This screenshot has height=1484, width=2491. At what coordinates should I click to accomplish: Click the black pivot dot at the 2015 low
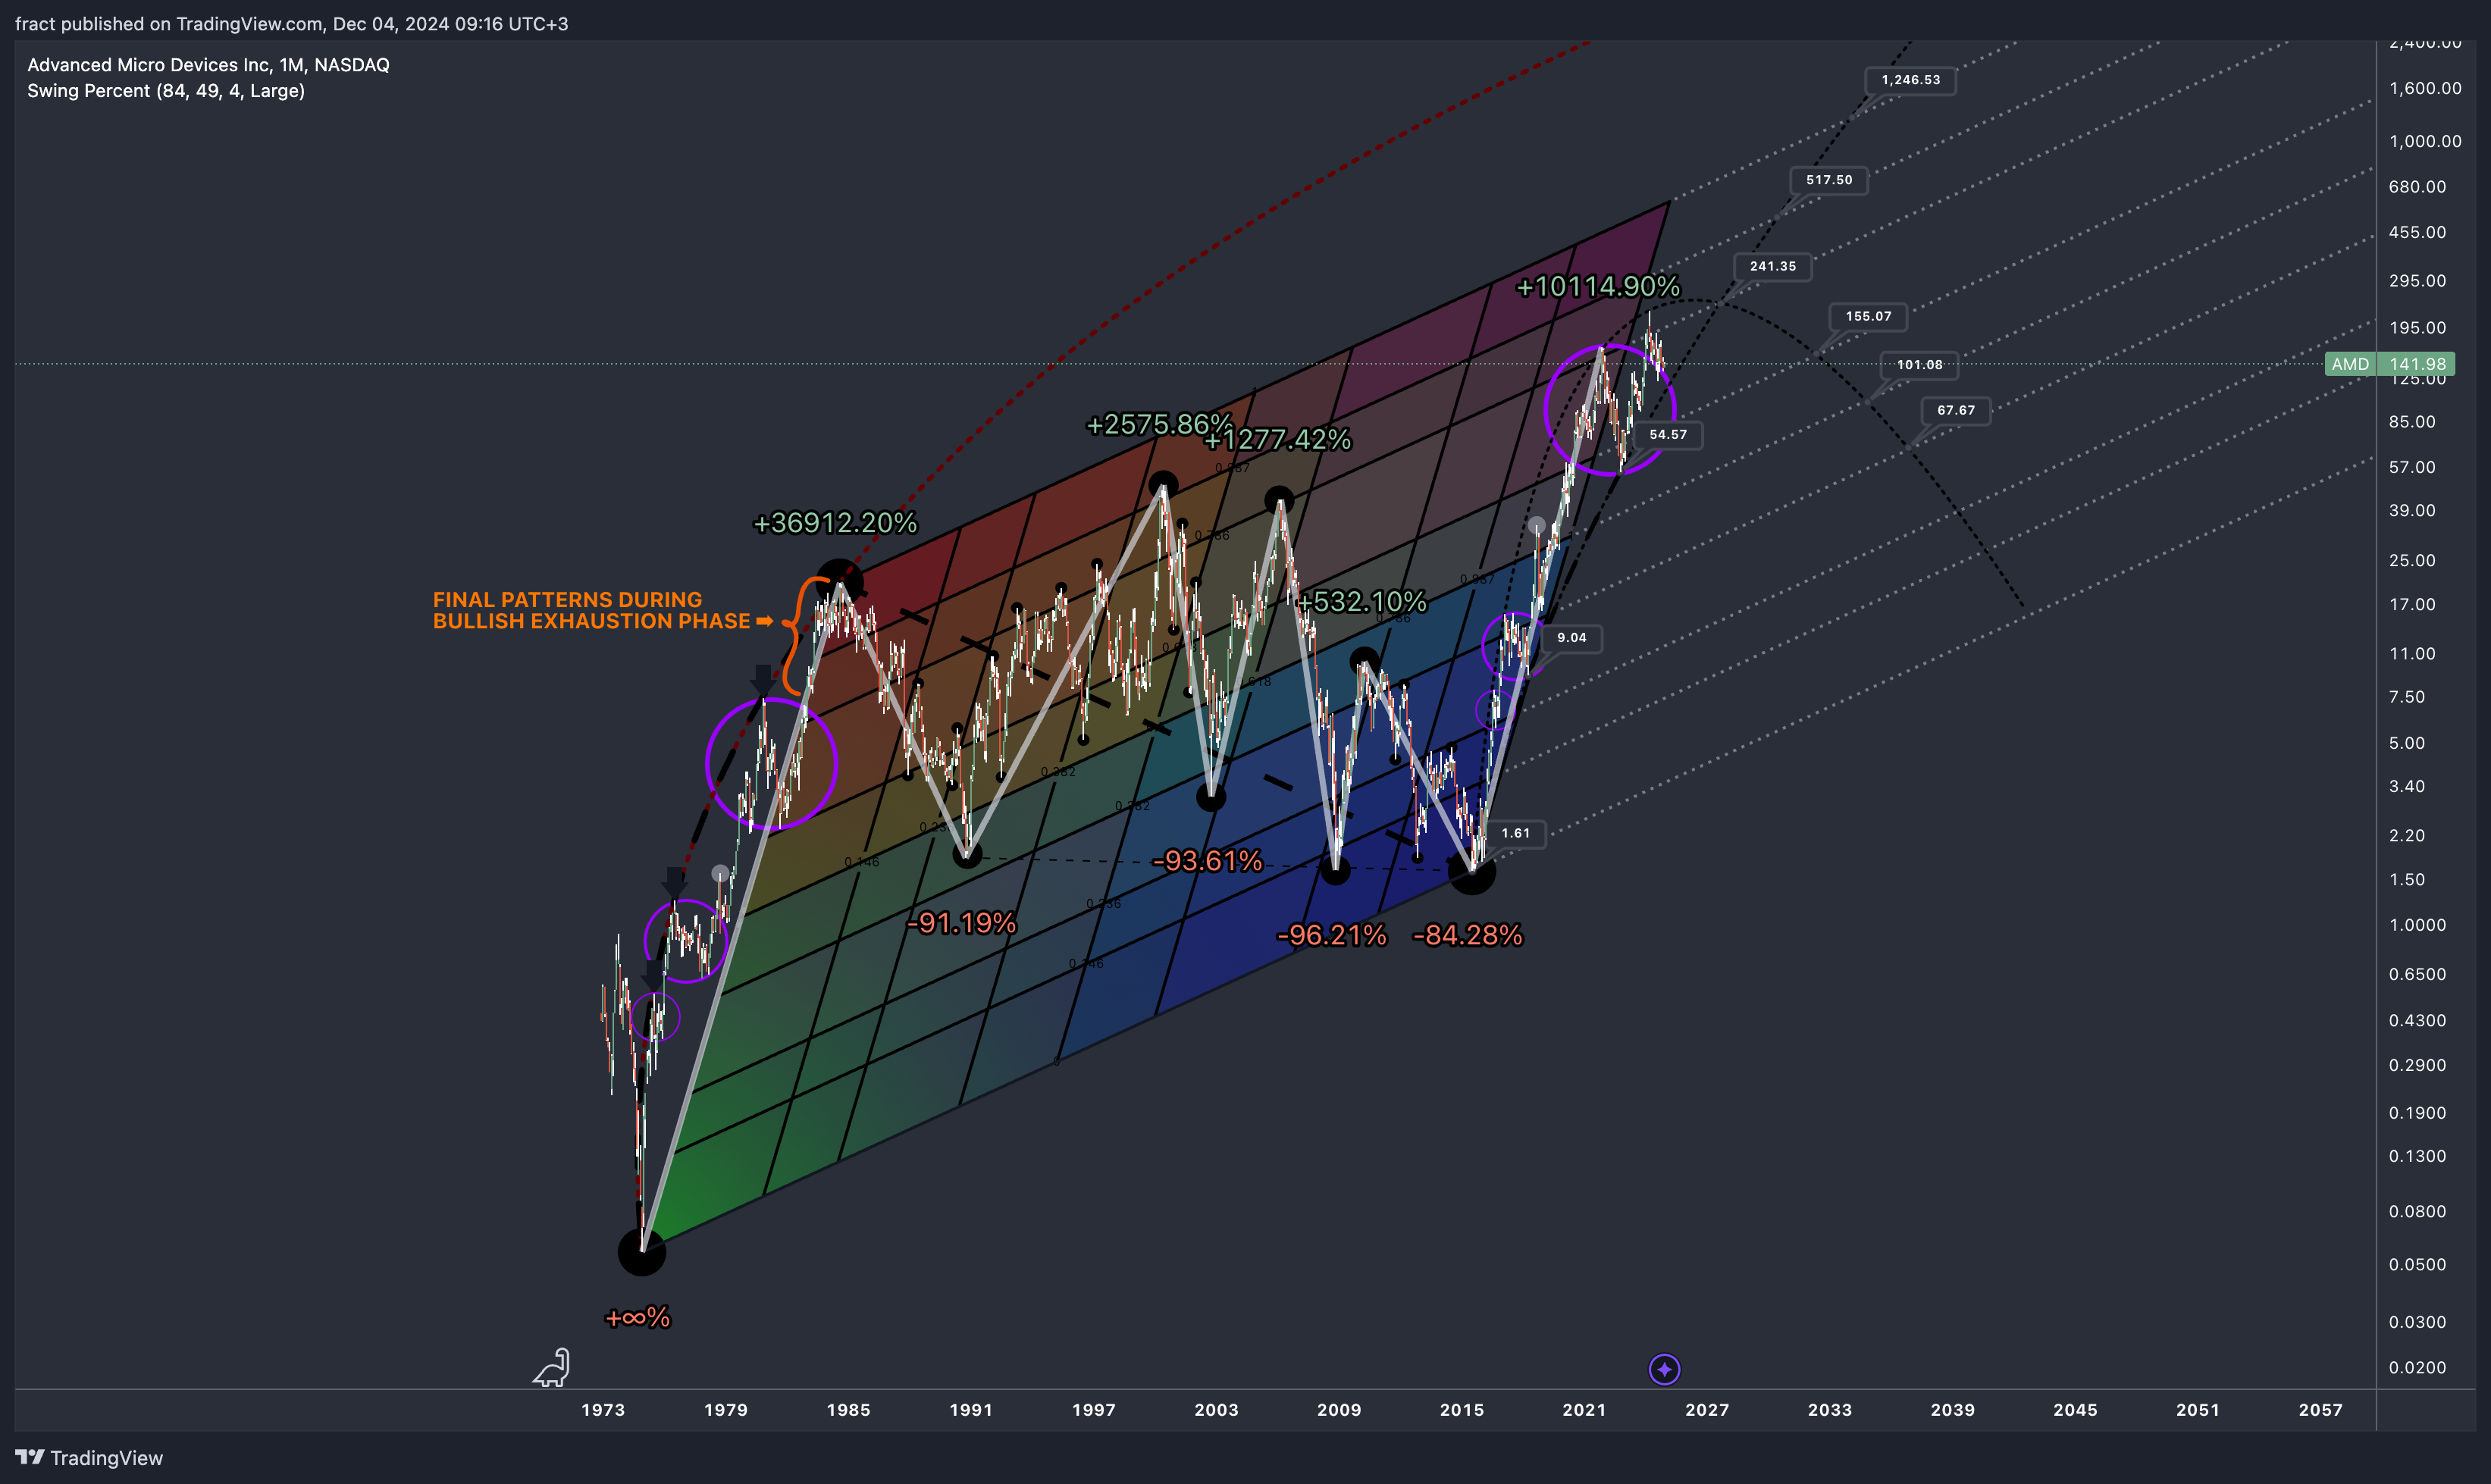coord(1472,871)
